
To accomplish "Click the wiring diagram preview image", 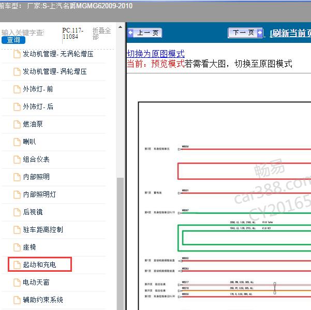I will (x=225, y=206).
